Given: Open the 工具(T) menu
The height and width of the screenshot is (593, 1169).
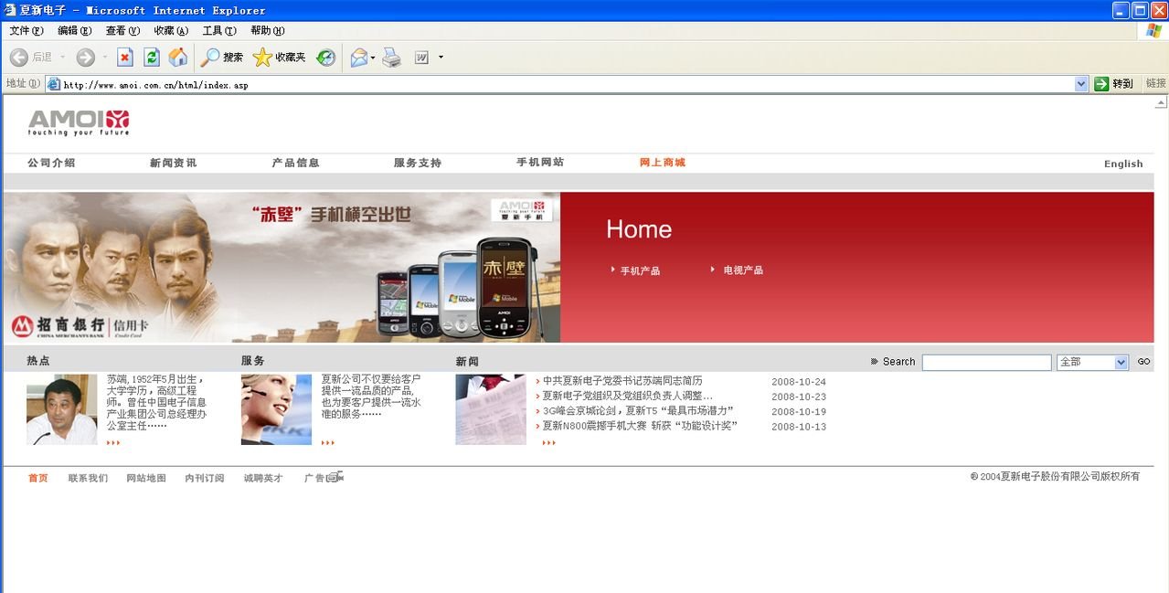Looking at the screenshot, I should pos(218,30).
